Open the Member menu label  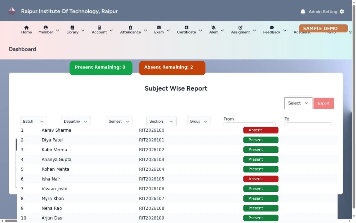click(46, 32)
